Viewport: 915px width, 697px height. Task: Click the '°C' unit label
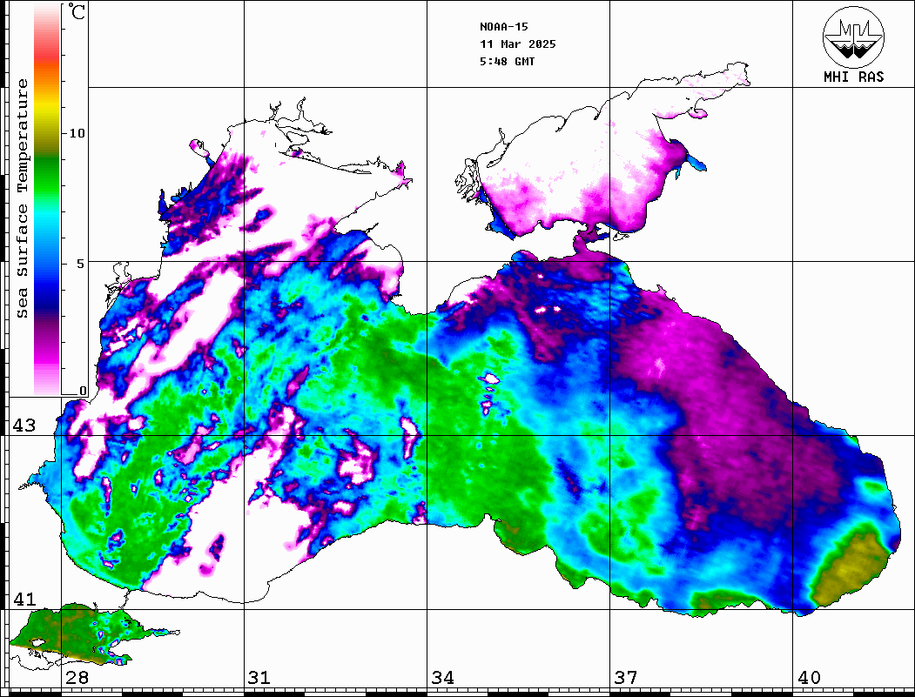[x=77, y=11]
